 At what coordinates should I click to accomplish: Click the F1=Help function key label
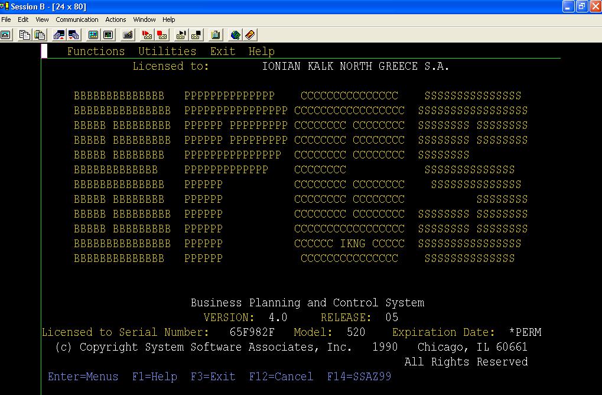(x=155, y=377)
